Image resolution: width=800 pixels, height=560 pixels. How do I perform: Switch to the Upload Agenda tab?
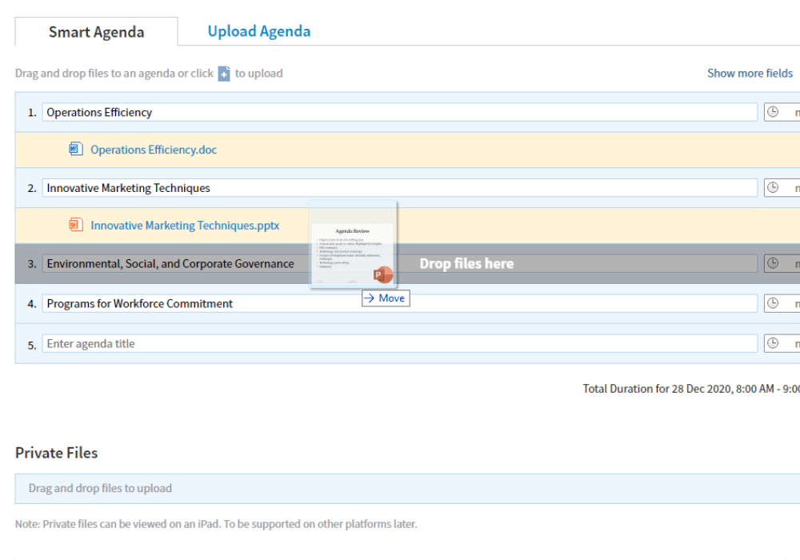pos(258,32)
